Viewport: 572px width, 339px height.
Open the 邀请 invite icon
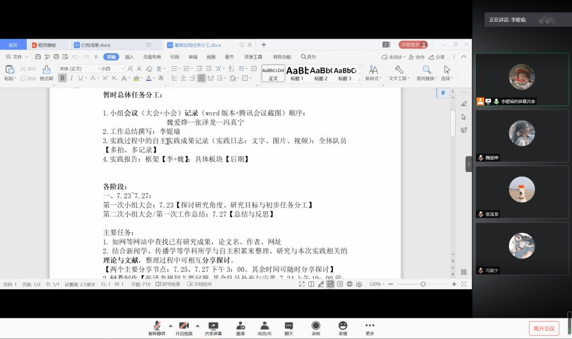pos(240,326)
